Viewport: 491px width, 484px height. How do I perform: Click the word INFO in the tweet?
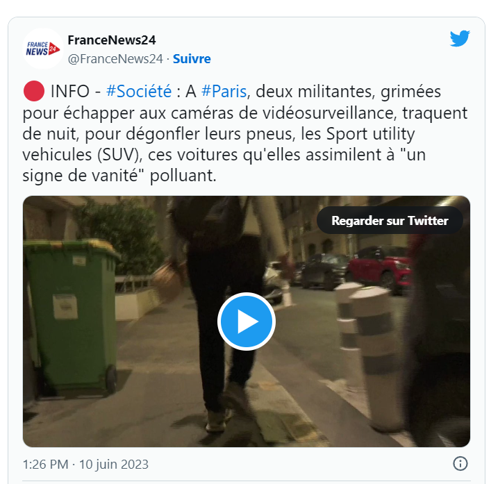click(70, 92)
